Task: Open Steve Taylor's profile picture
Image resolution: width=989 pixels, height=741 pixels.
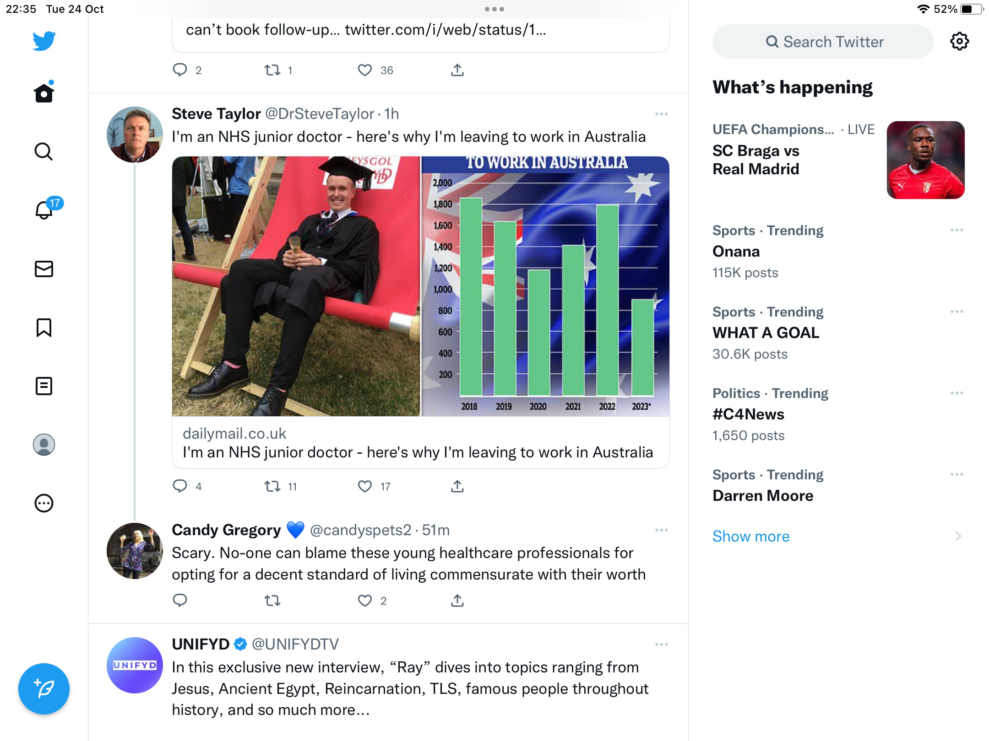Action: click(135, 134)
